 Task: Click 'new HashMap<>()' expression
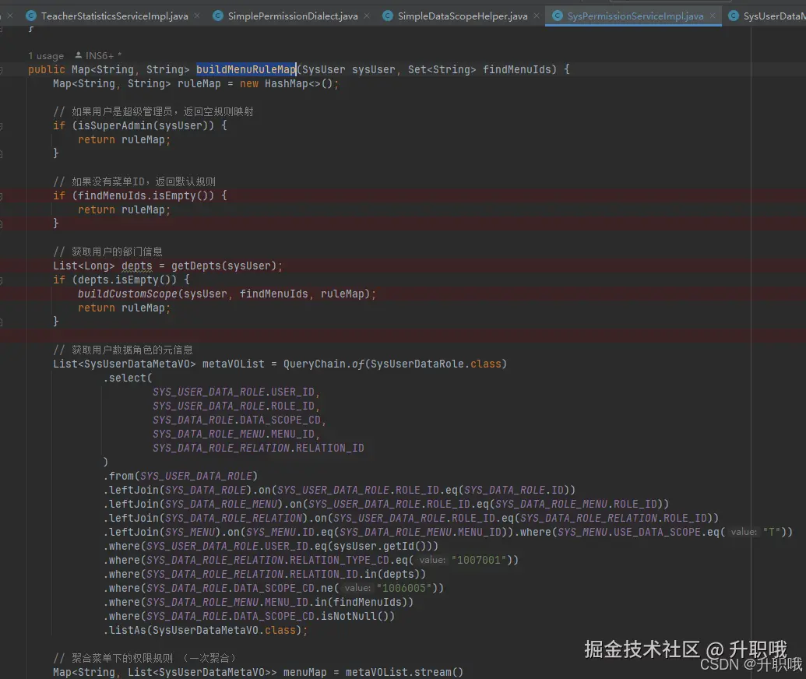[287, 84]
